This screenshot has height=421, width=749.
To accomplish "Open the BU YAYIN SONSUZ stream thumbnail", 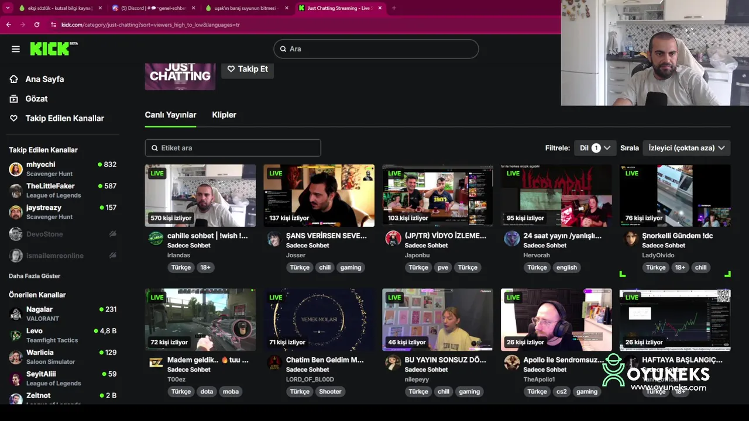I will pos(438,320).
